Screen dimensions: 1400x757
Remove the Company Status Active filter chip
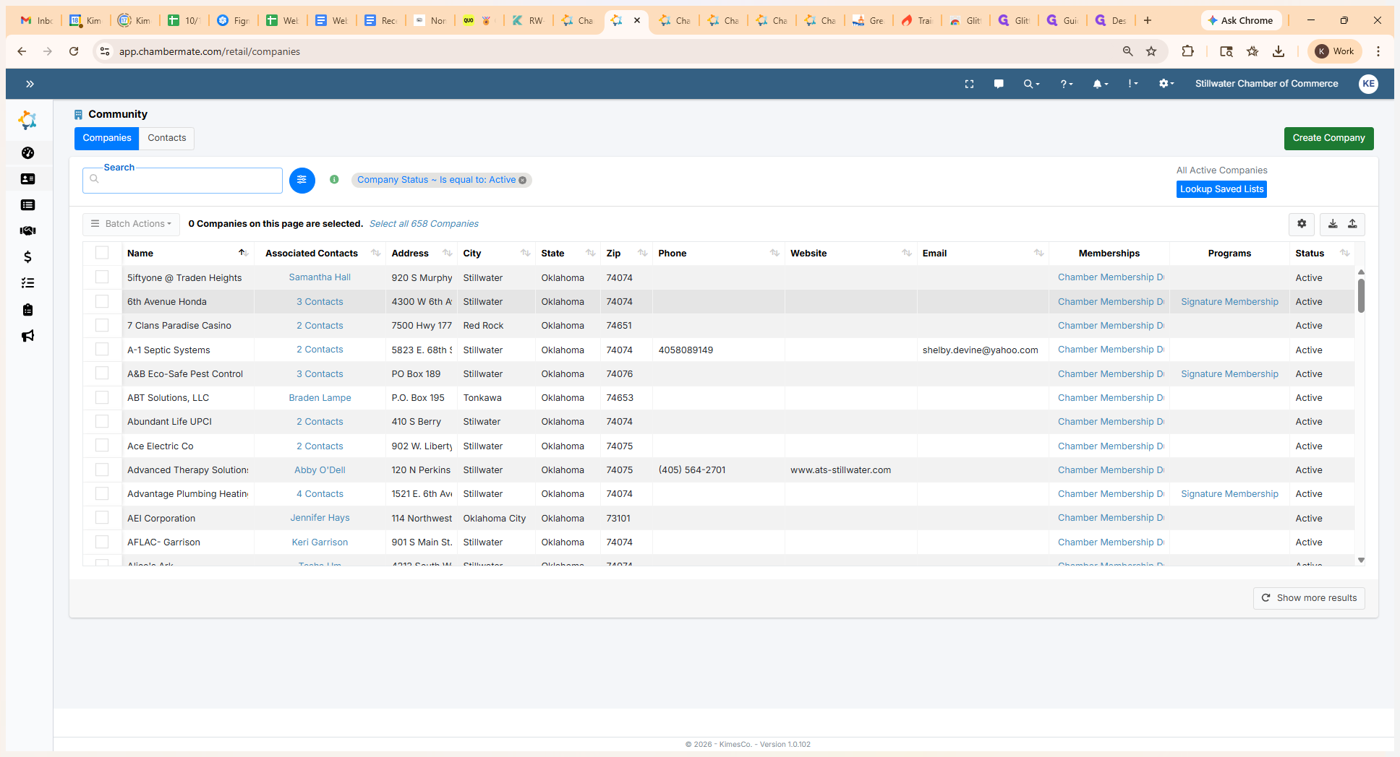(x=523, y=181)
